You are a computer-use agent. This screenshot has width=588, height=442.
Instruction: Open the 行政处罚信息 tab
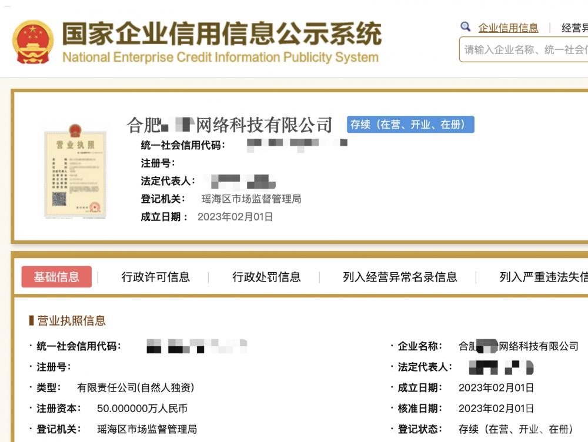266,277
